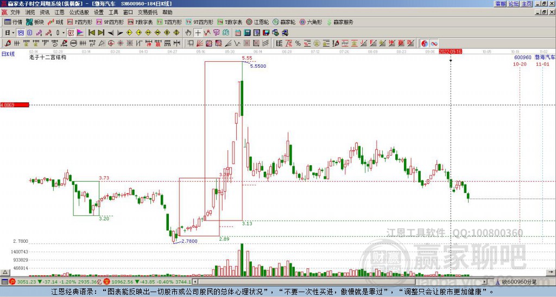Open the 行情 market quotes view
Image resolution: width=556 pixels, height=297 pixels.
pyautogui.click(x=13, y=22)
